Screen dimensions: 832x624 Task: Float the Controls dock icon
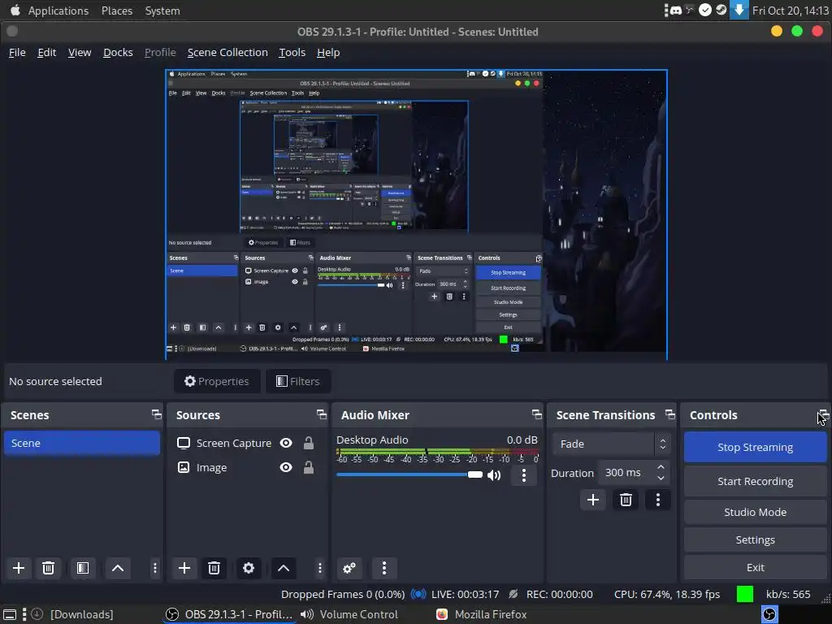[x=824, y=414]
